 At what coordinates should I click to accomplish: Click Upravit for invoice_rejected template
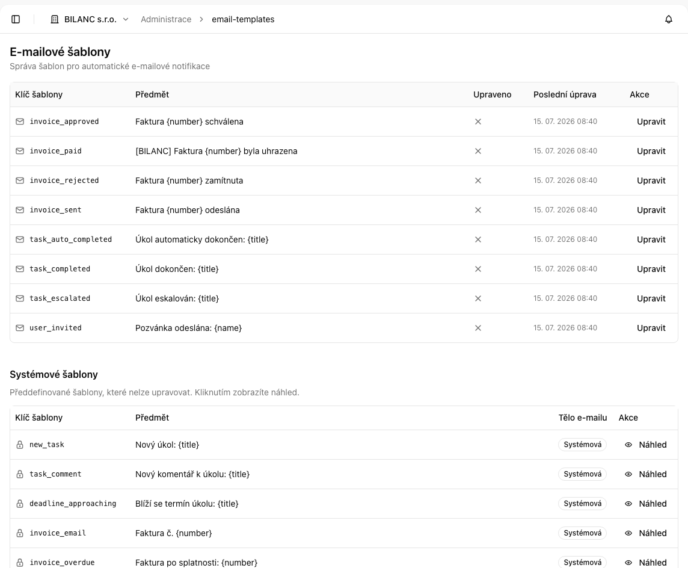click(x=651, y=181)
